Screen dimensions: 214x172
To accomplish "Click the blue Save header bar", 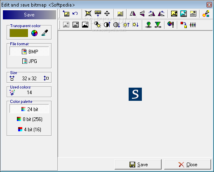I will click(29, 15).
